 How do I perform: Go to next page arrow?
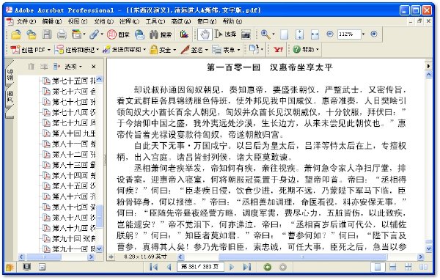232,267
